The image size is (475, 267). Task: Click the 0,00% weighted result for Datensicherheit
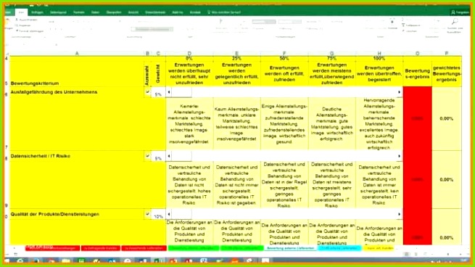[x=447, y=180]
